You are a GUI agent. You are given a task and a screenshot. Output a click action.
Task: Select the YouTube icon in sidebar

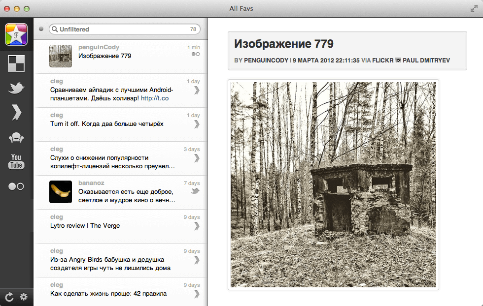(x=16, y=161)
